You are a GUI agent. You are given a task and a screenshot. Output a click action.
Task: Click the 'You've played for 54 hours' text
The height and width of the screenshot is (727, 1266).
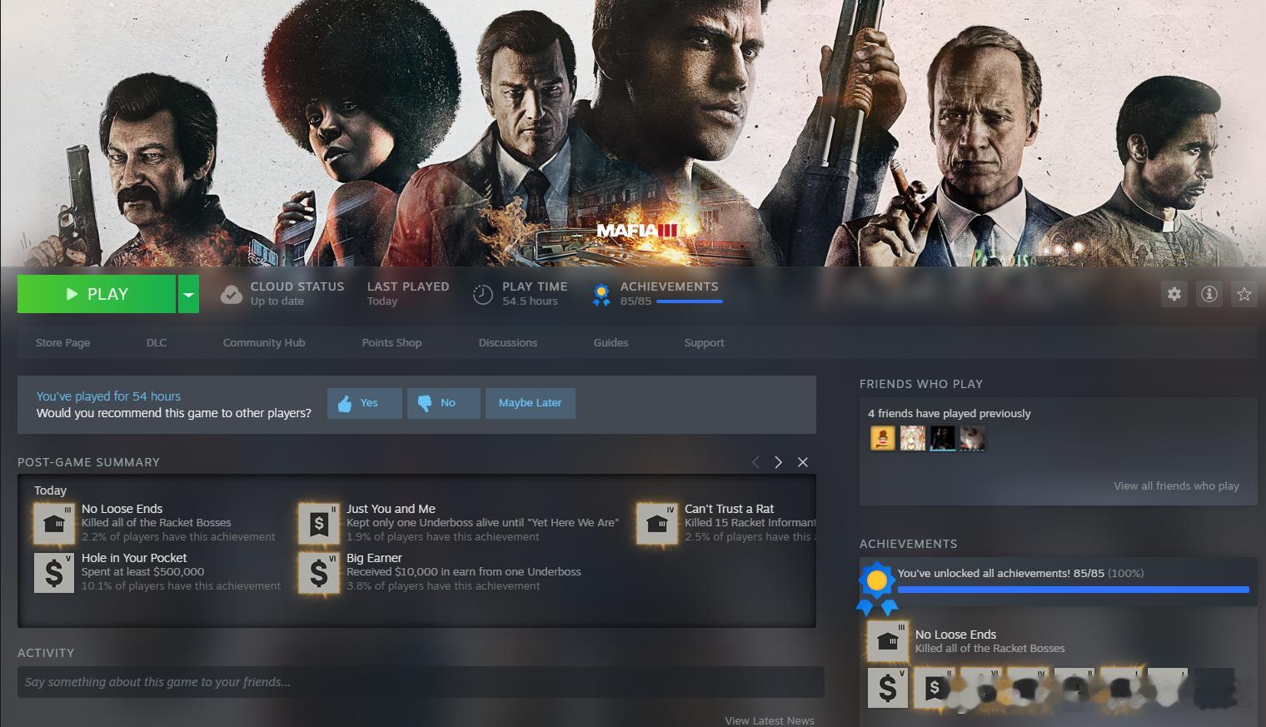[x=108, y=396]
